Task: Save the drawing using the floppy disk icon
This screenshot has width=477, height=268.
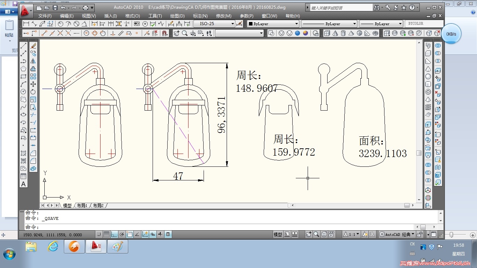Action: point(55,8)
